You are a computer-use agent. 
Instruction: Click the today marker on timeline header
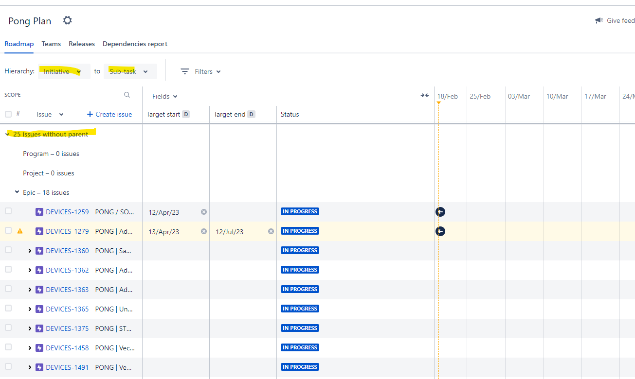click(438, 103)
